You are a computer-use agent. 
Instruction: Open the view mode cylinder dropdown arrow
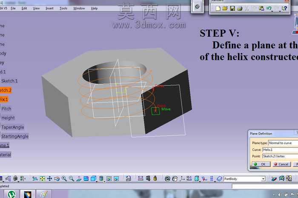coord(104,181)
